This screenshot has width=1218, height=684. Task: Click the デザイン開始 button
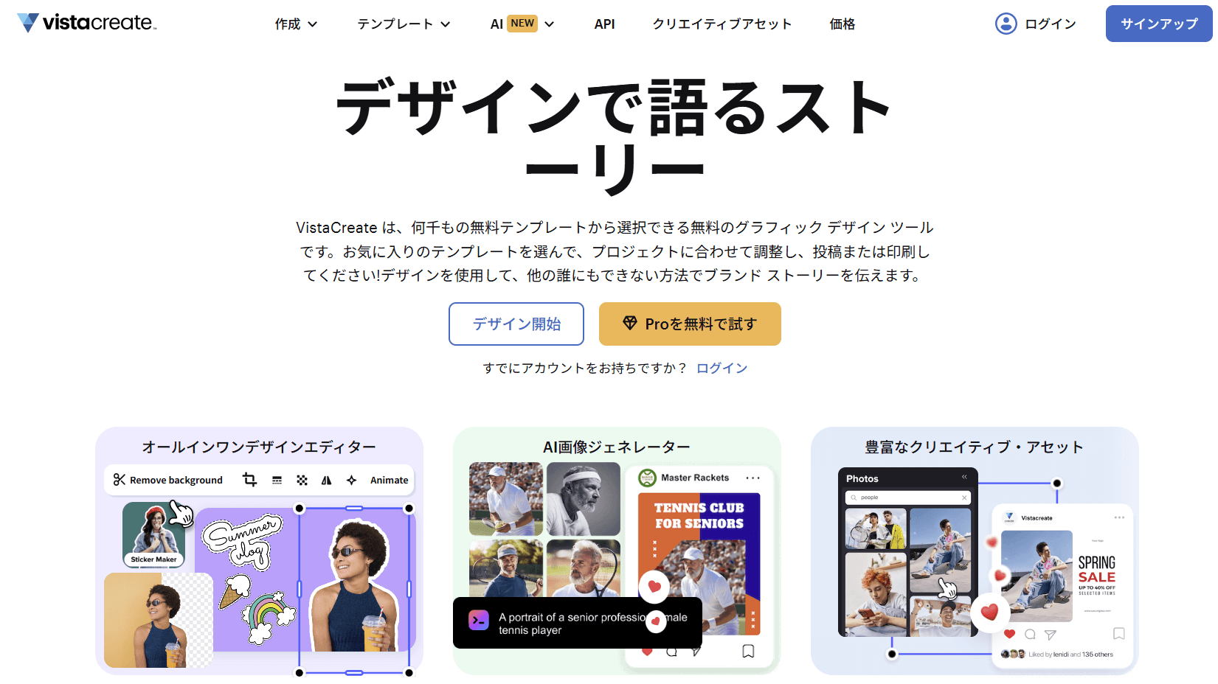516,324
